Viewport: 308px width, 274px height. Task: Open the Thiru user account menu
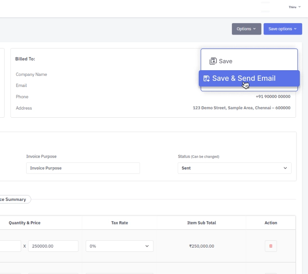coord(294,7)
